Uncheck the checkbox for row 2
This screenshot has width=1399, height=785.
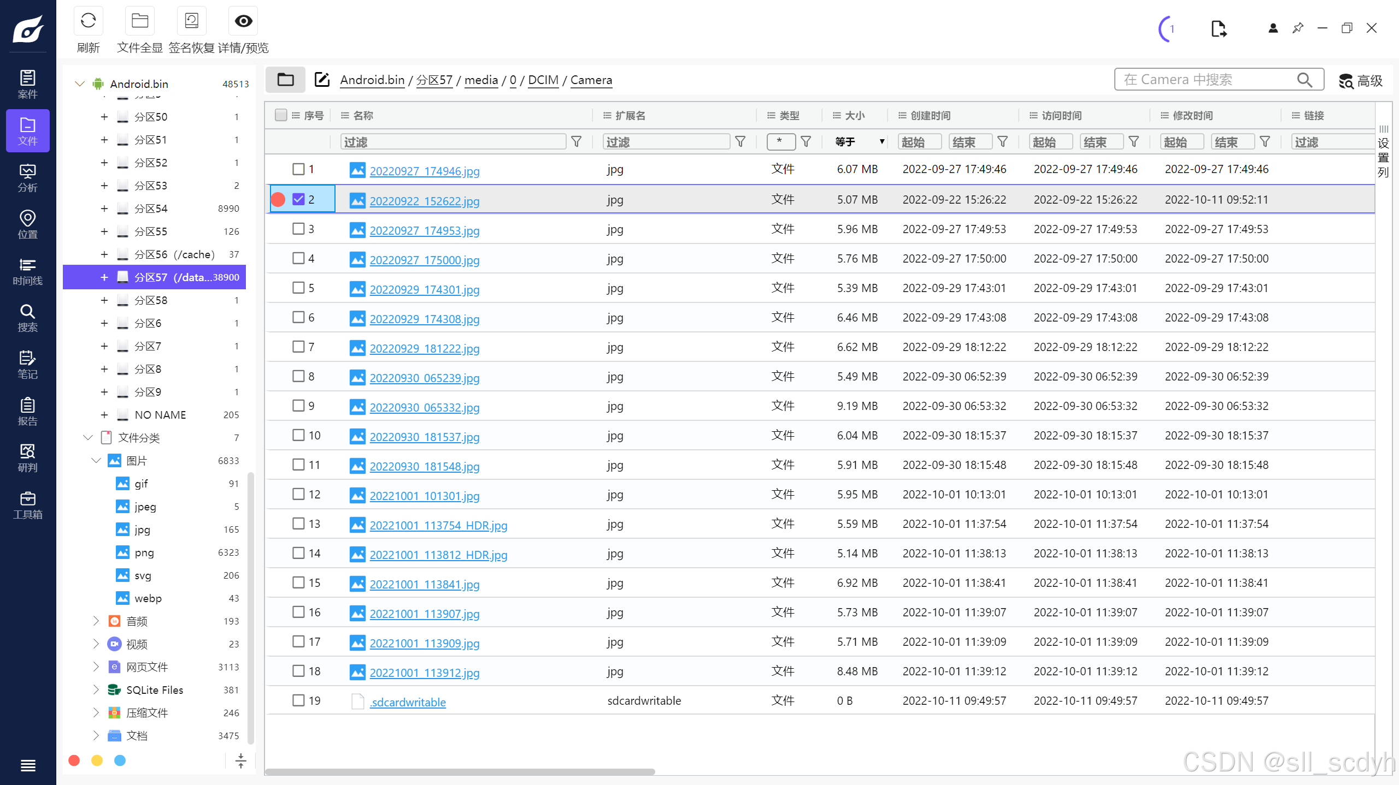click(x=298, y=199)
